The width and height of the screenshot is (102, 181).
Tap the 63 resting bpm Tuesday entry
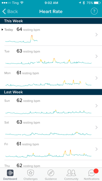(x=28, y=51)
